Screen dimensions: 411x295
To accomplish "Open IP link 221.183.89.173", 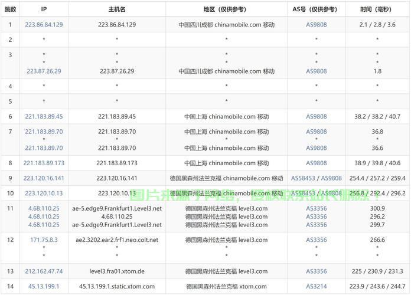I will point(44,163).
